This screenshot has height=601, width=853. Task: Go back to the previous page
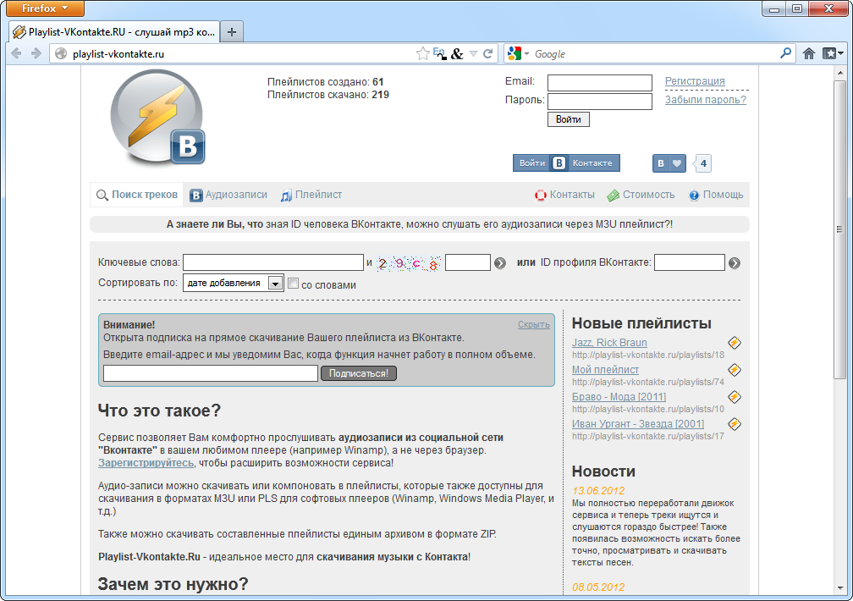click(17, 53)
